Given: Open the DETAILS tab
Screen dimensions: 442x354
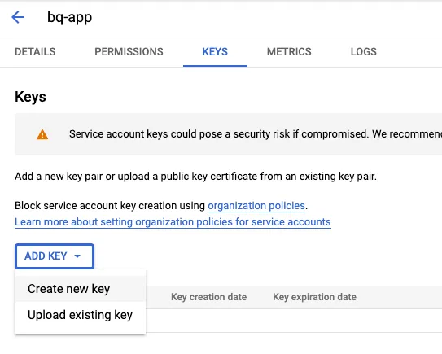Looking at the screenshot, I should (35, 52).
